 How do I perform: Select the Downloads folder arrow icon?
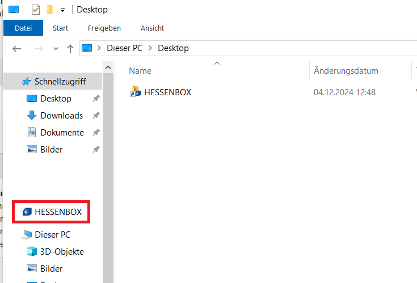coord(32,116)
